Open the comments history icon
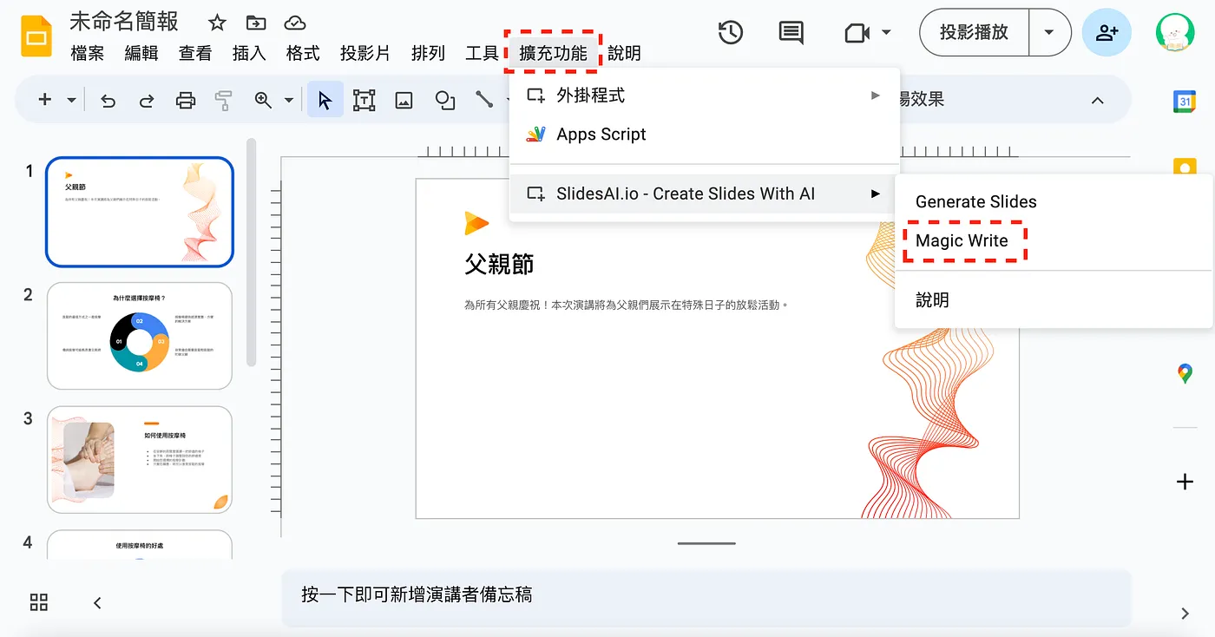 791,33
